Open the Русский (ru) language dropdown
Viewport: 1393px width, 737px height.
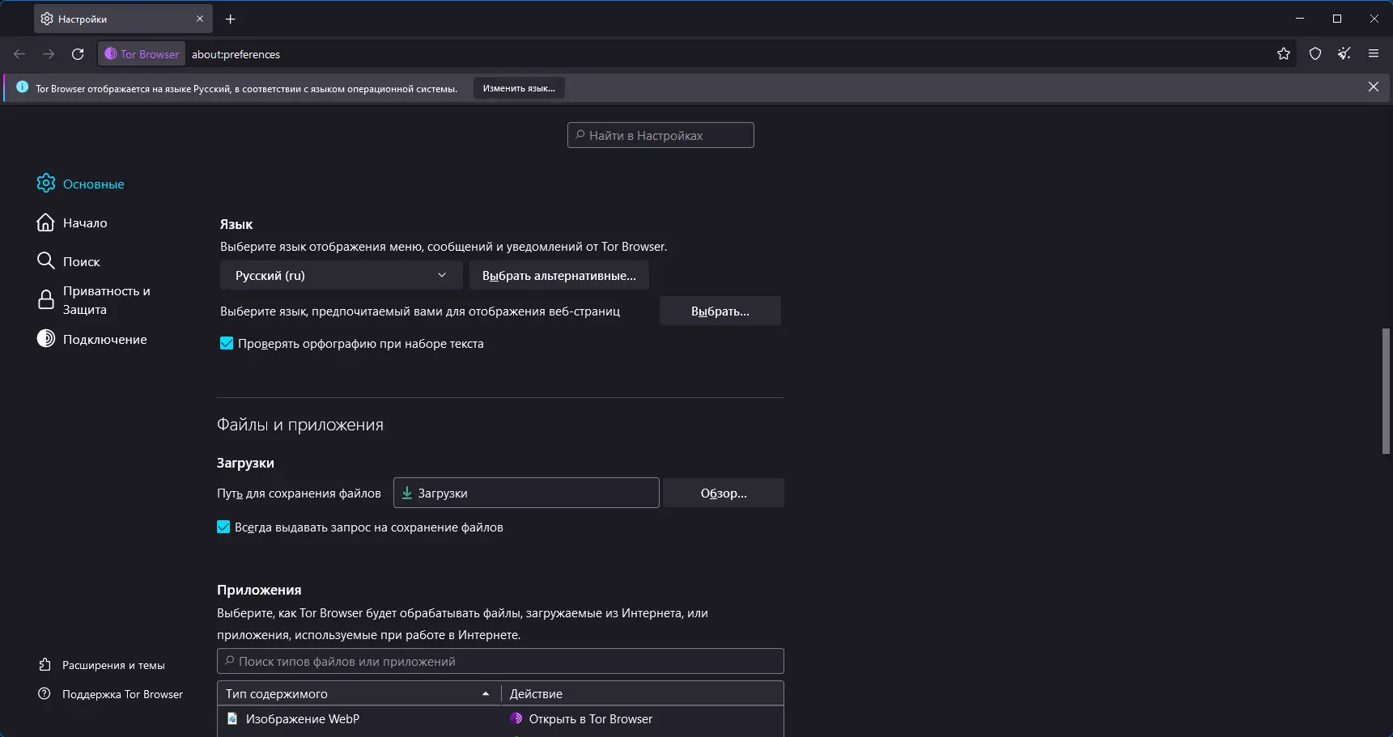(x=341, y=276)
